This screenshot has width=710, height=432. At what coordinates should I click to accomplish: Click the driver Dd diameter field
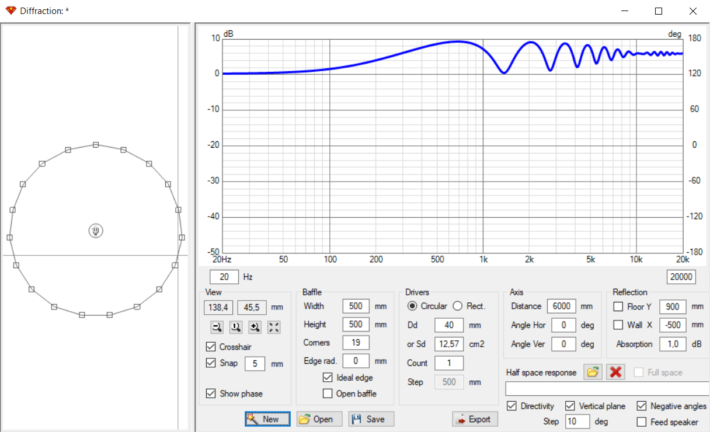tap(449, 325)
